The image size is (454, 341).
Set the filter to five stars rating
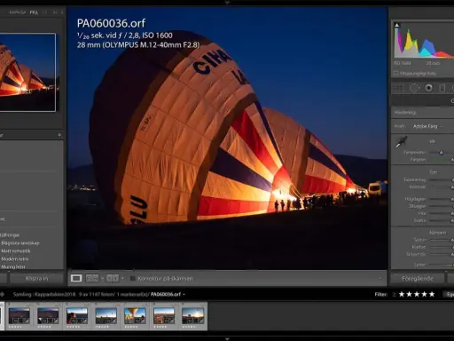tap(432, 294)
